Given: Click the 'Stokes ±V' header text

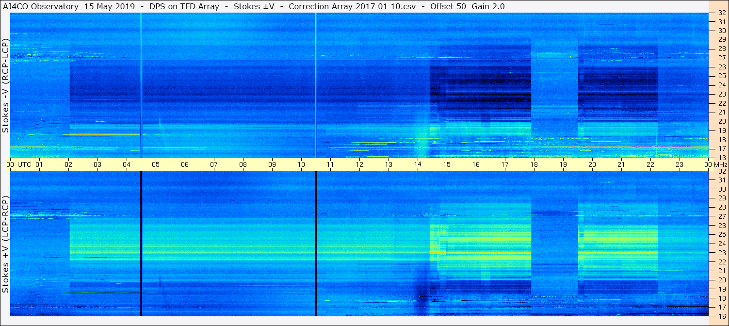Looking at the screenshot, I should (x=253, y=6).
